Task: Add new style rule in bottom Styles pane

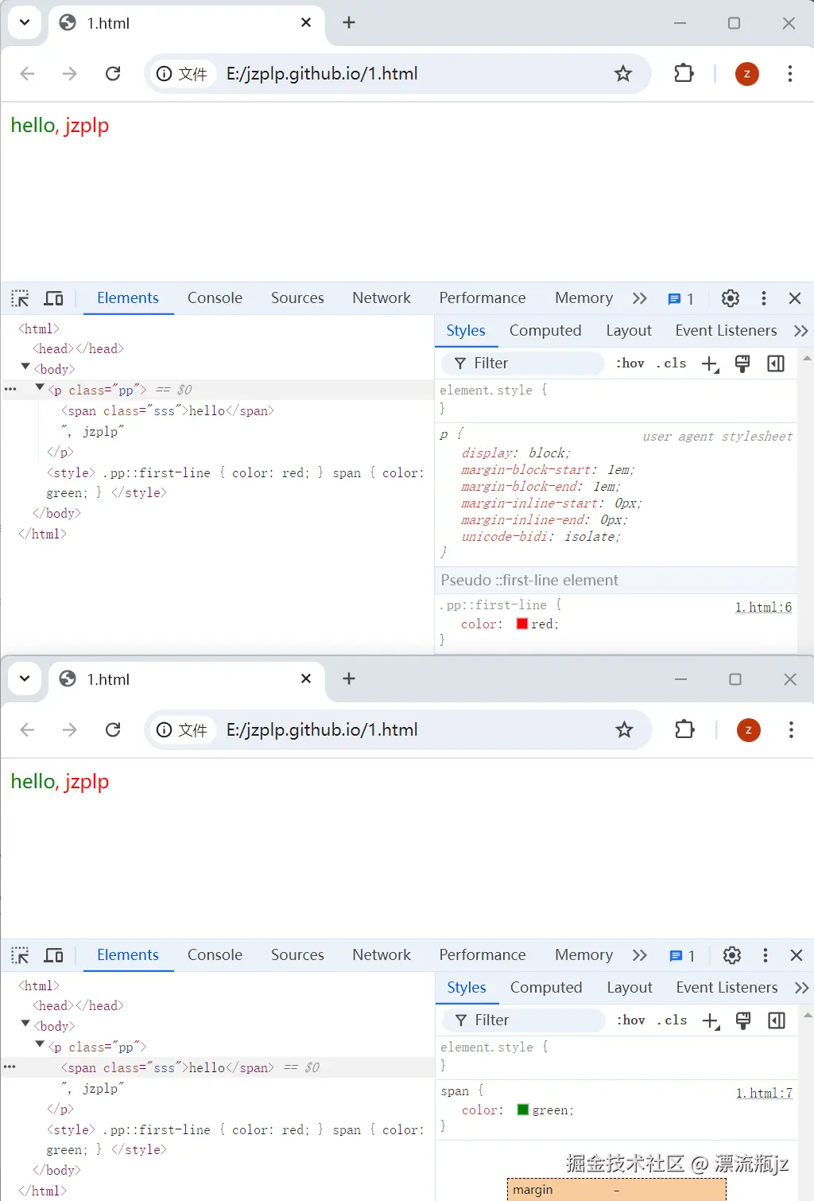Action: click(711, 1021)
